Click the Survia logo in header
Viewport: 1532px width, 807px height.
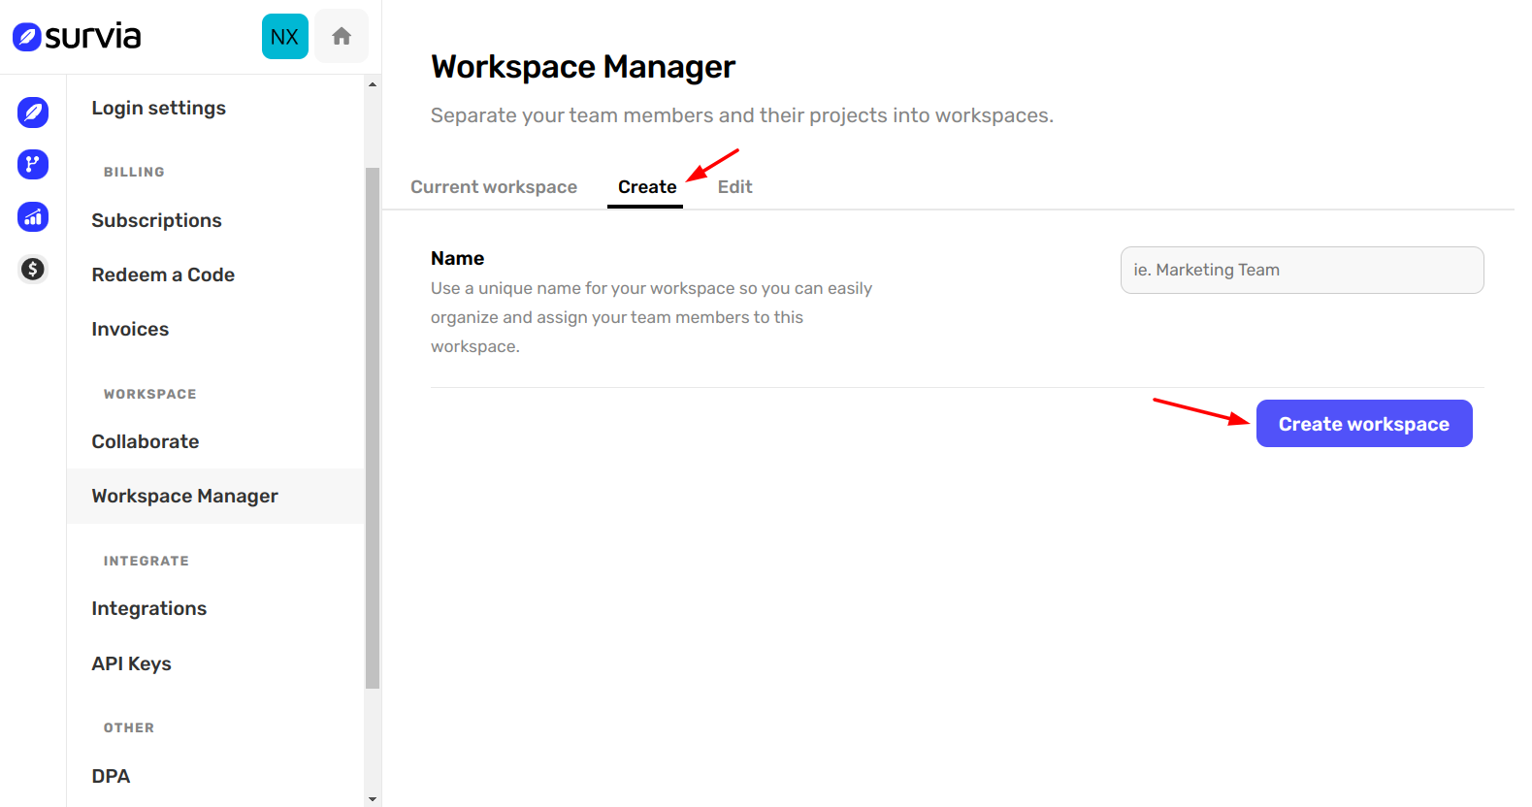[77, 37]
